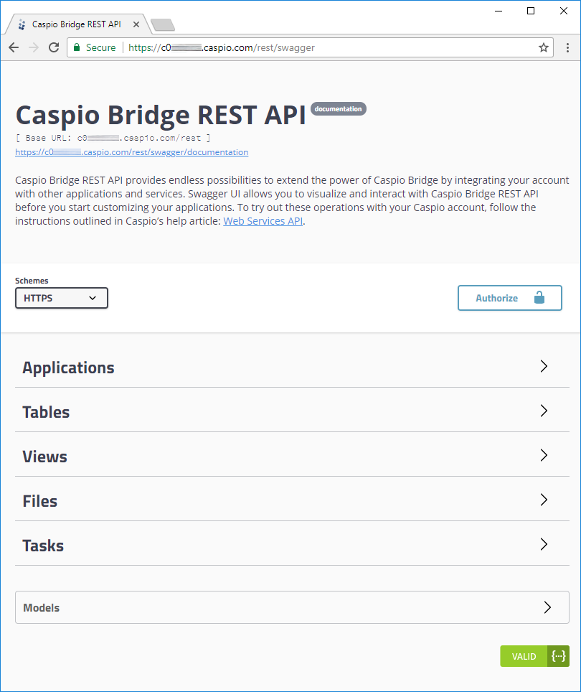Expand the Models panel
The width and height of the screenshot is (581, 692).
pyautogui.click(x=292, y=607)
